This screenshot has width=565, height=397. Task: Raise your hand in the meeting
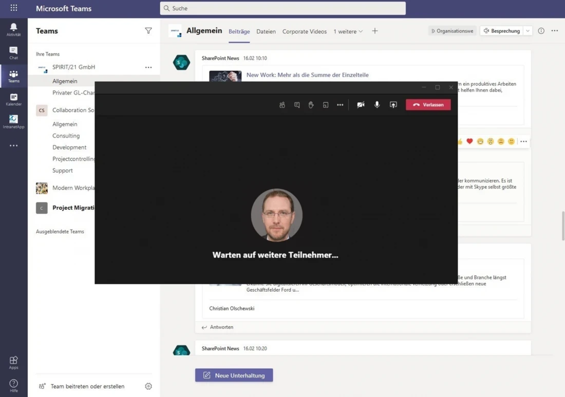(311, 105)
